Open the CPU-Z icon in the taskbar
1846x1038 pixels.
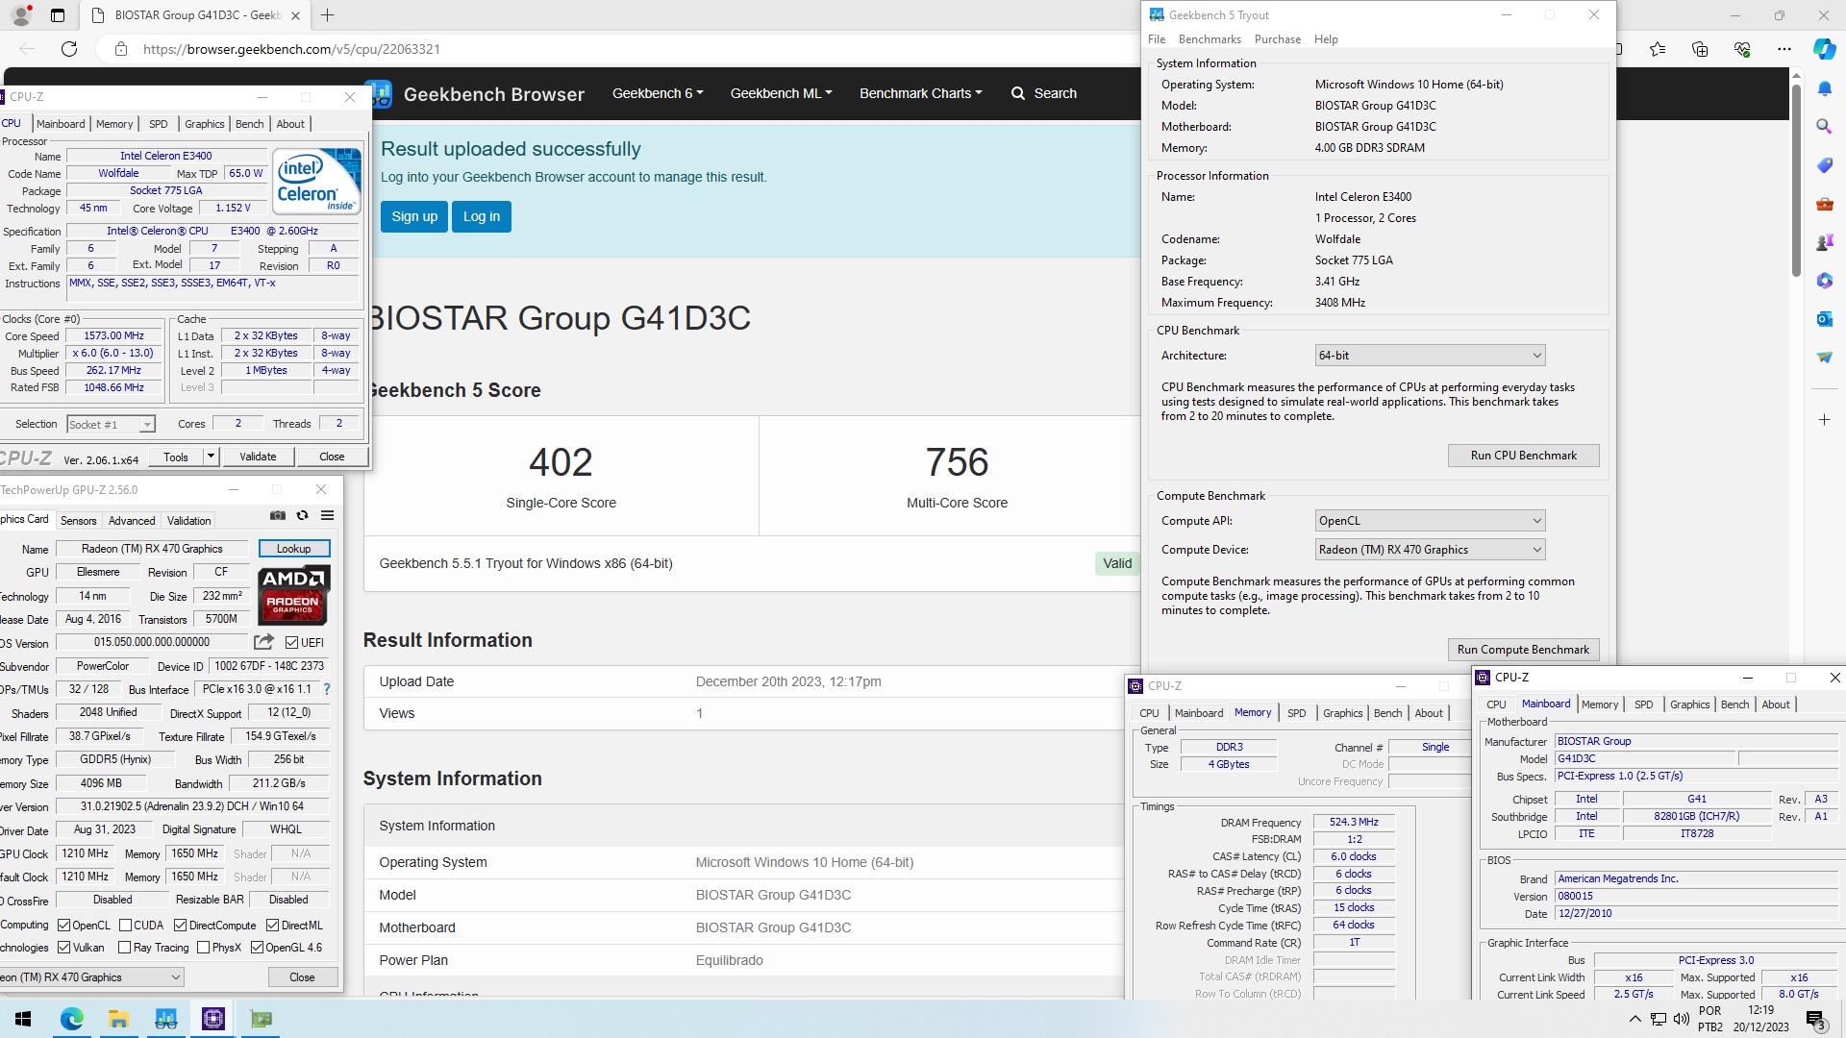pyautogui.click(x=213, y=1019)
